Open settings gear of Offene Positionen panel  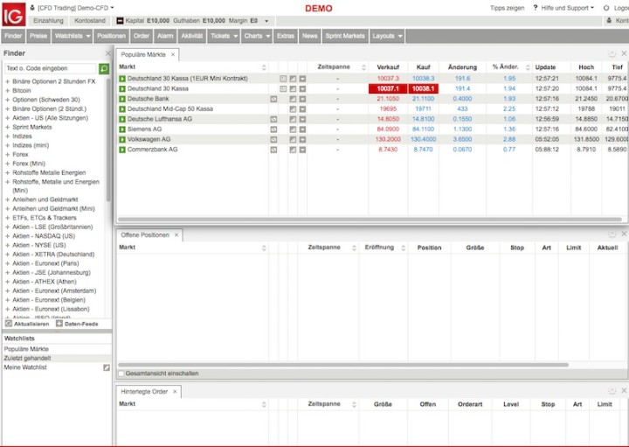click(612, 234)
